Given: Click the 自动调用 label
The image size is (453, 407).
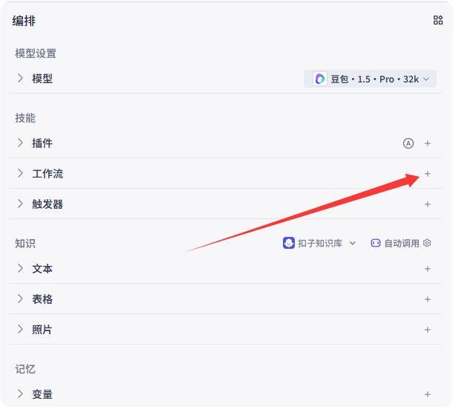Looking at the screenshot, I should pyautogui.click(x=402, y=243).
